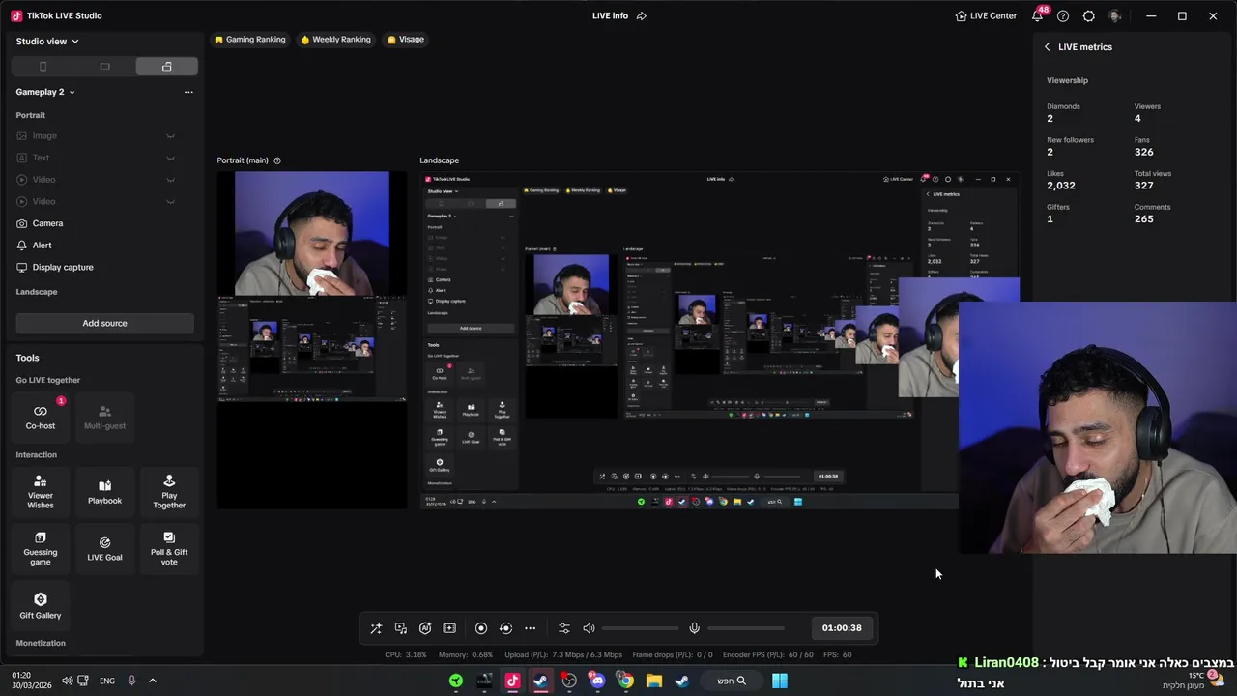Image resolution: width=1237 pixels, height=696 pixels.
Task: Open the settings gear icon
Action: [x=1089, y=15]
